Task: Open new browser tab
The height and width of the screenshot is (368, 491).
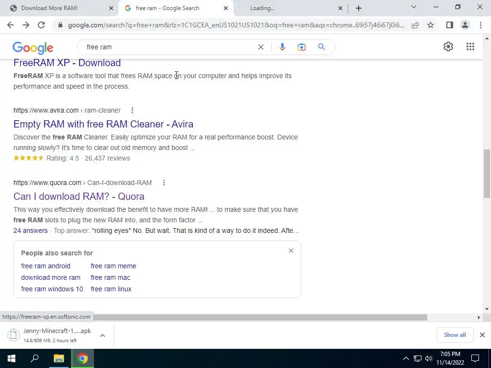Action: pos(359,8)
